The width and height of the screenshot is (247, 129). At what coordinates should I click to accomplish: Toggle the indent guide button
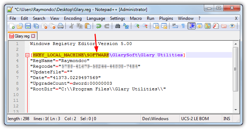(191, 26)
